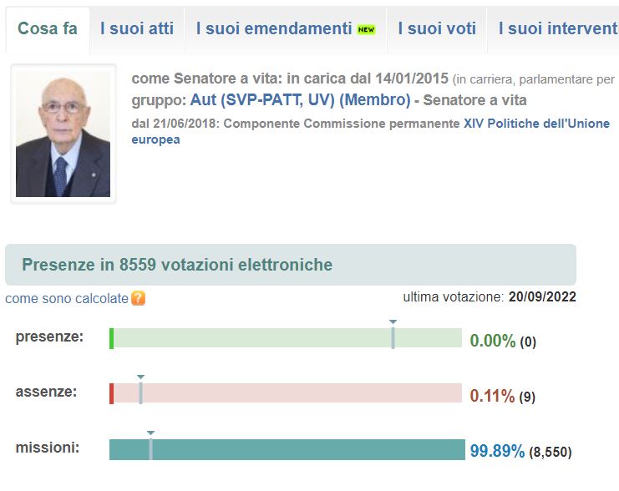Click the green NEW badge icon
Image resolution: width=619 pixels, height=491 pixels.
coord(366,29)
